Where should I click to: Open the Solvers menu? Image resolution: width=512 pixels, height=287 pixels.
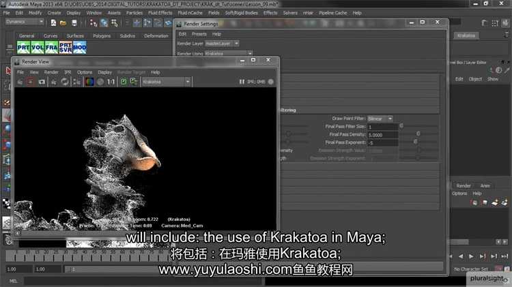290,13
